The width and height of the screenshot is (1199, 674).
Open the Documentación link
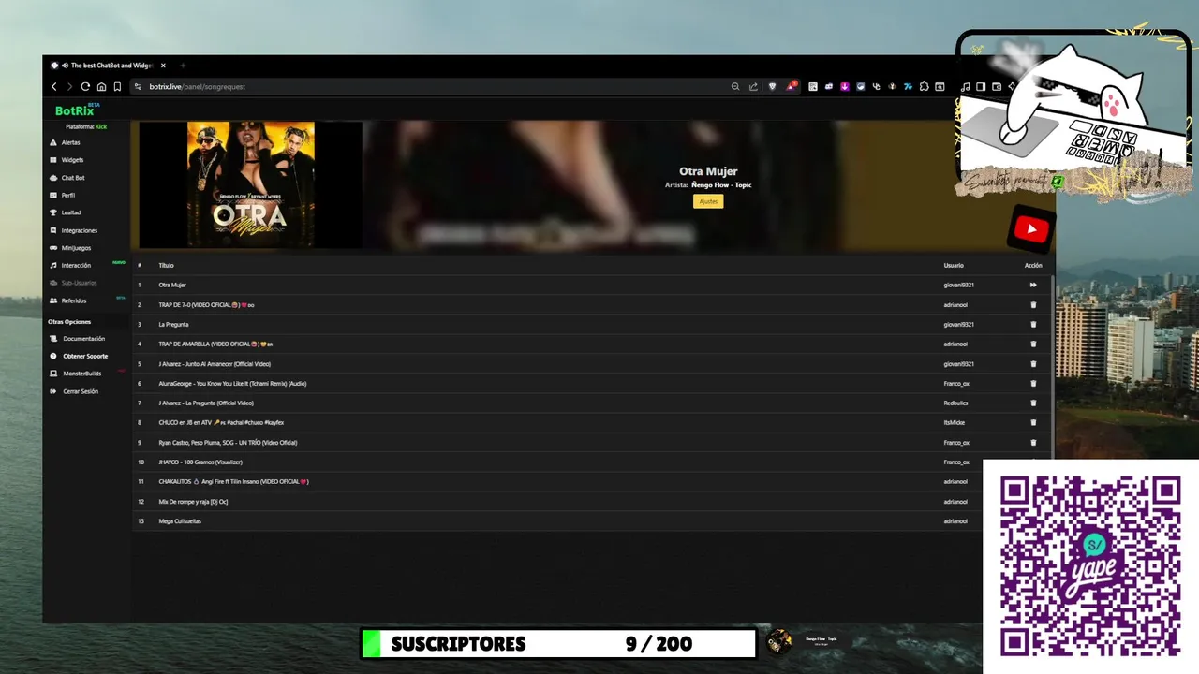coord(83,339)
